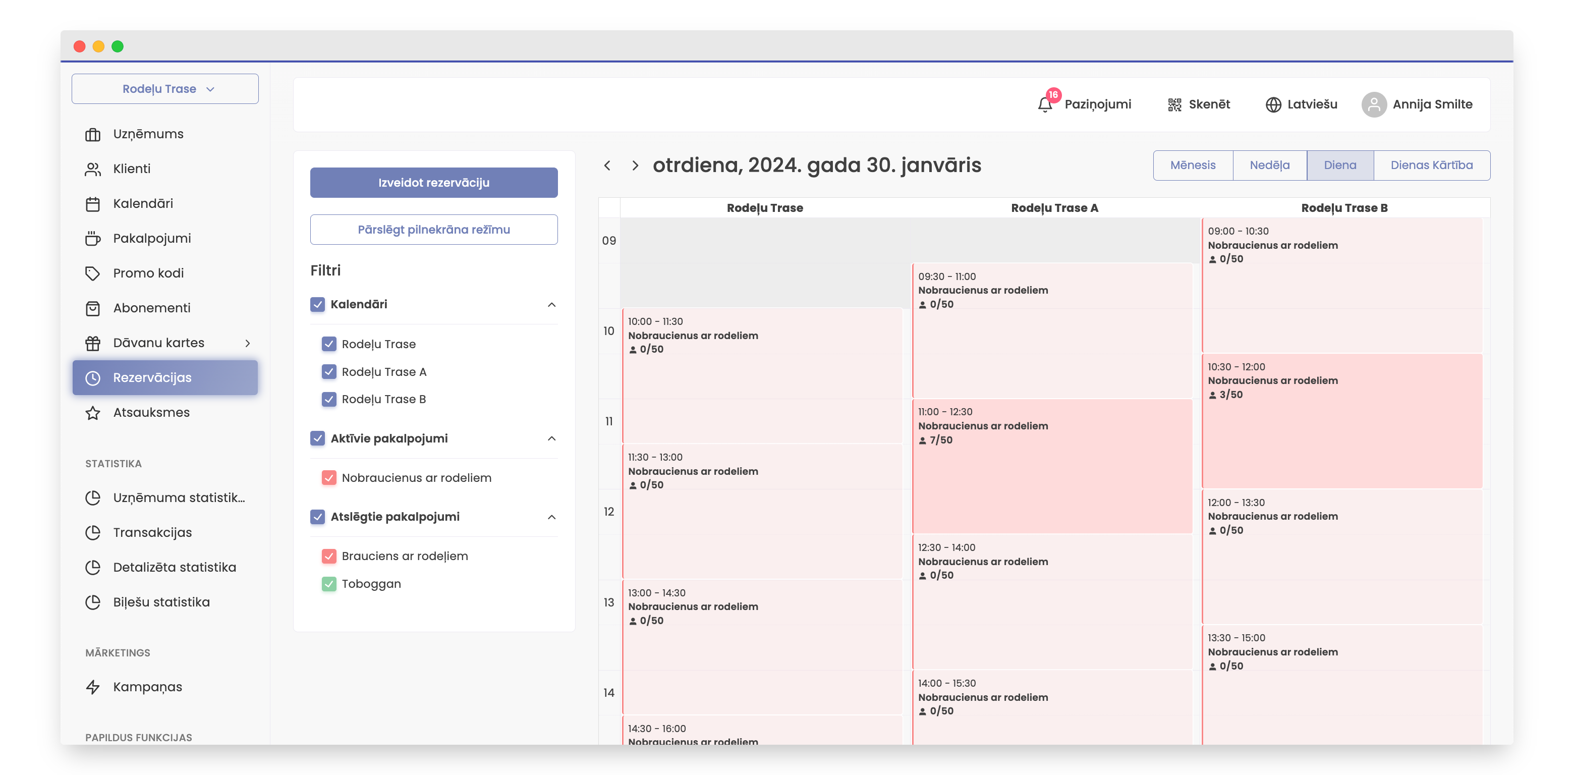Toggle Toboggan service checkbox

[329, 584]
